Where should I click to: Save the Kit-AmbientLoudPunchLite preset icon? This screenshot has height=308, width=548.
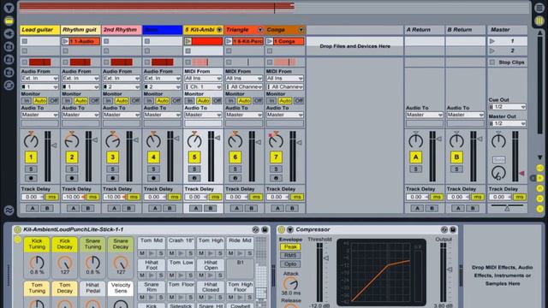tap(265, 229)
